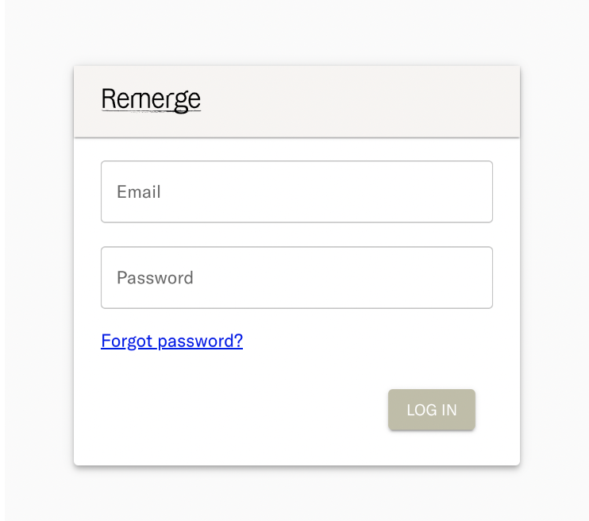Select the Password text box

(x=296, y=278)
